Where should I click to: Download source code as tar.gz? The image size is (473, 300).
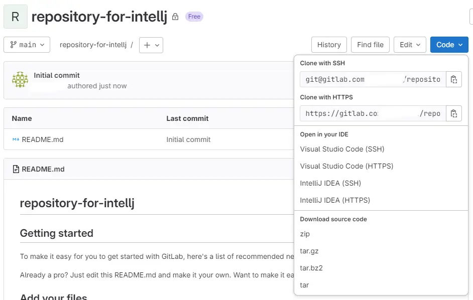[x=308, y=251]
